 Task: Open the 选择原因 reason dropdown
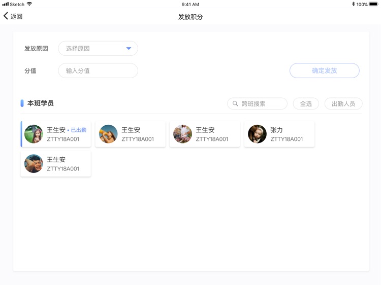coord(98,49)
